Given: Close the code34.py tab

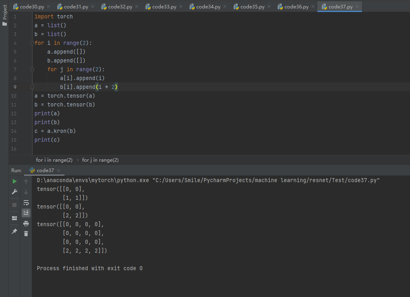Looking at the screenshot, I should [x=225, y=6].
